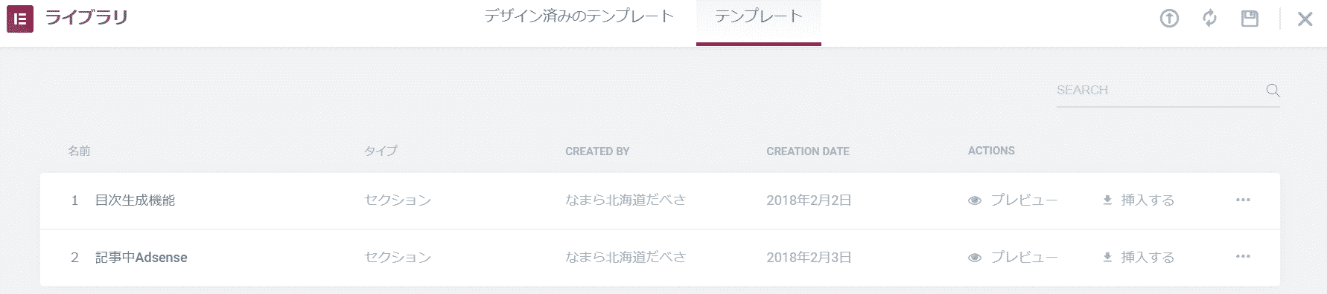Click the Elementor logo icon

pos(20,19)
